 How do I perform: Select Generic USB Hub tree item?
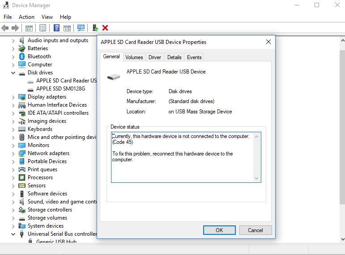(x=56, y=241)
